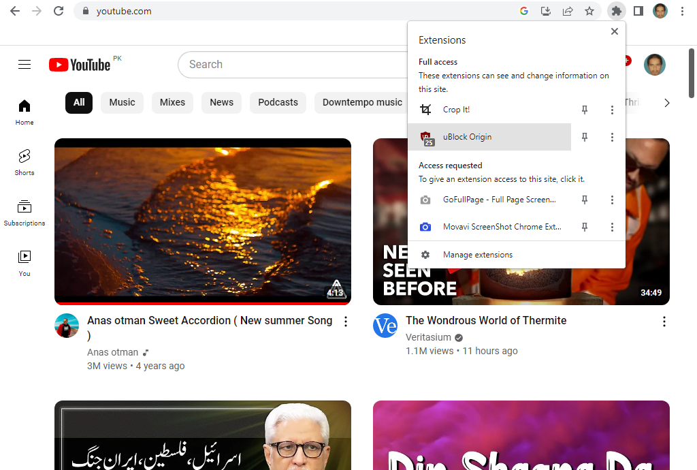Click the browser forward arrow
This screenshot has height=470, width=697.
37,11
